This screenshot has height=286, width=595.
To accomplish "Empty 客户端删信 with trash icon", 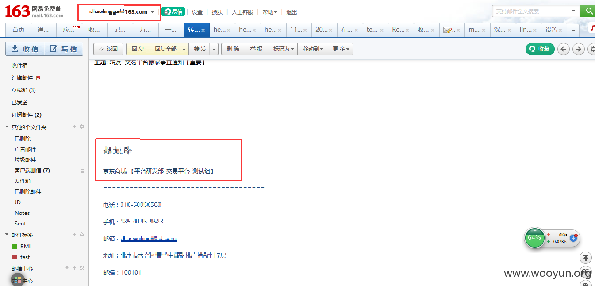I will [x=82, y=171].
